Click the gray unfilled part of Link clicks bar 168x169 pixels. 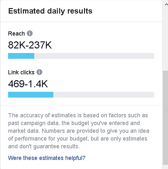pyautogui.click(x=104, y=95)
